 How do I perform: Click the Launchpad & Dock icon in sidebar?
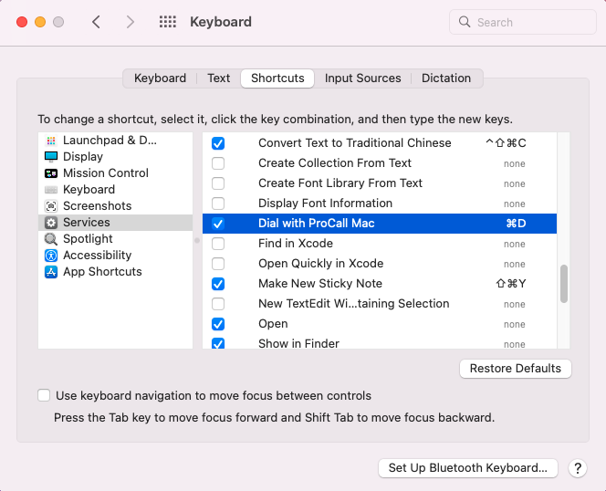(x=51, y=141)
